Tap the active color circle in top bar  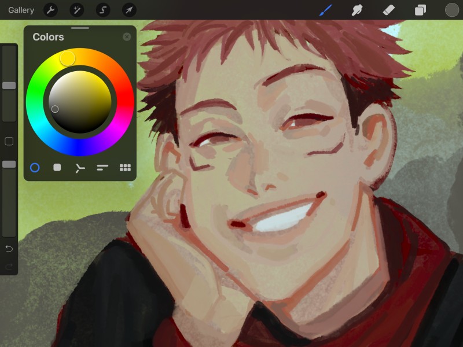pyautogui.click(x=452, y=10)
